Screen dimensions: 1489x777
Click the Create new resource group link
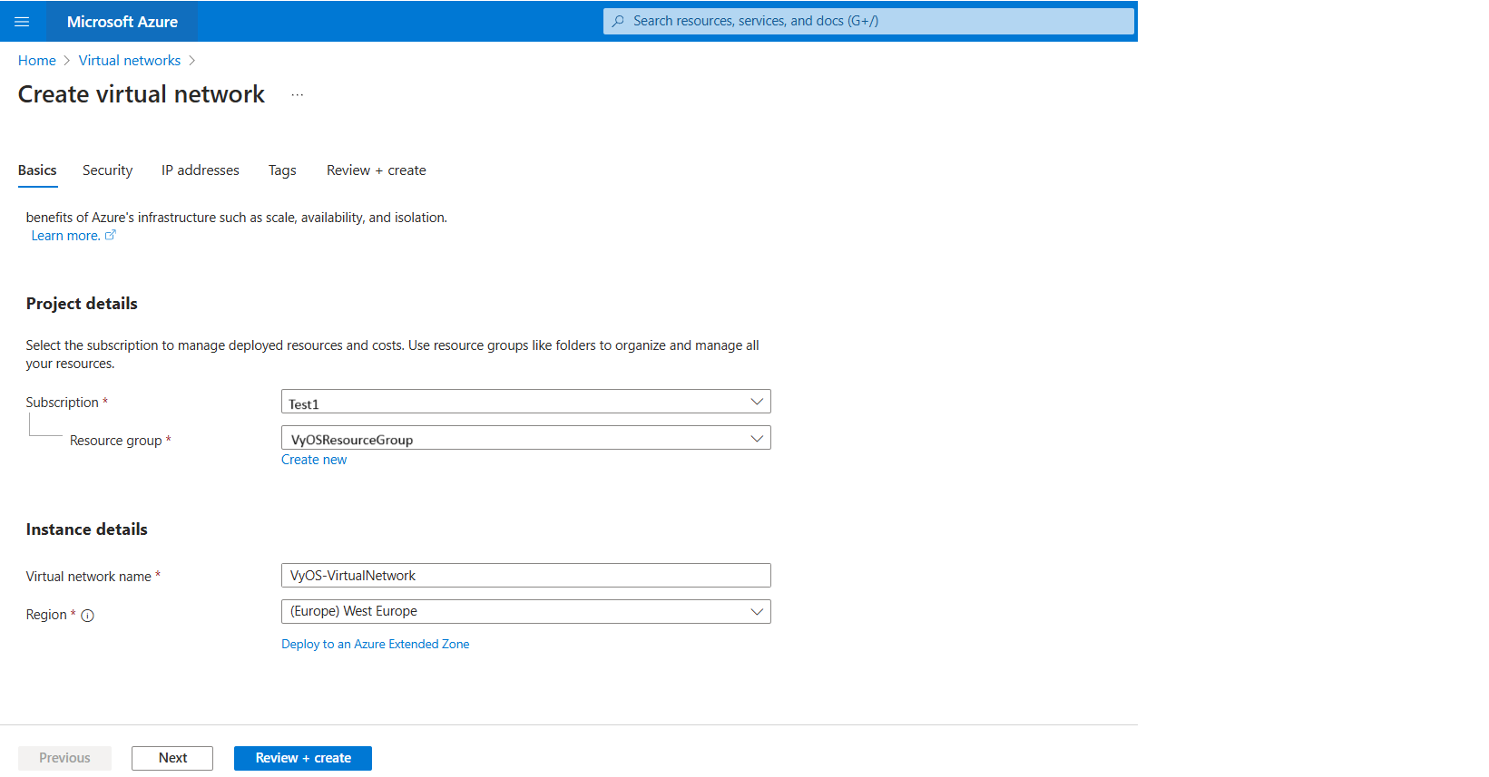pyautogui.click(x=314, y=460)
